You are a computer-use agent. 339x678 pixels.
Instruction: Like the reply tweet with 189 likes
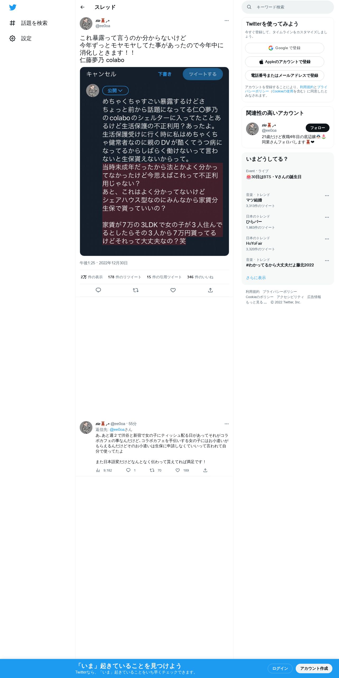click(178, 470)
